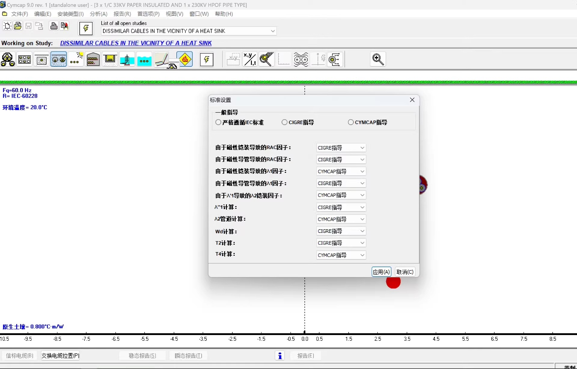Open the 首选项(P) menu
This screenshot has height=369, width=577.
point(148,14)
